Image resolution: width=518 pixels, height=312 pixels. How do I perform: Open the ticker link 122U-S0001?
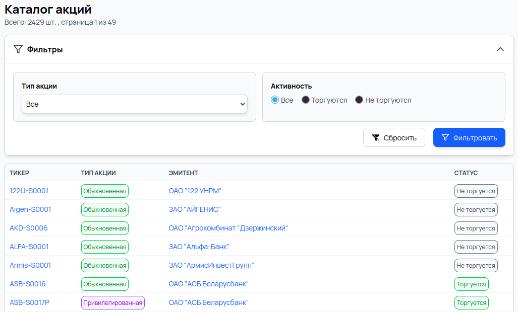(x=29, y=191)
